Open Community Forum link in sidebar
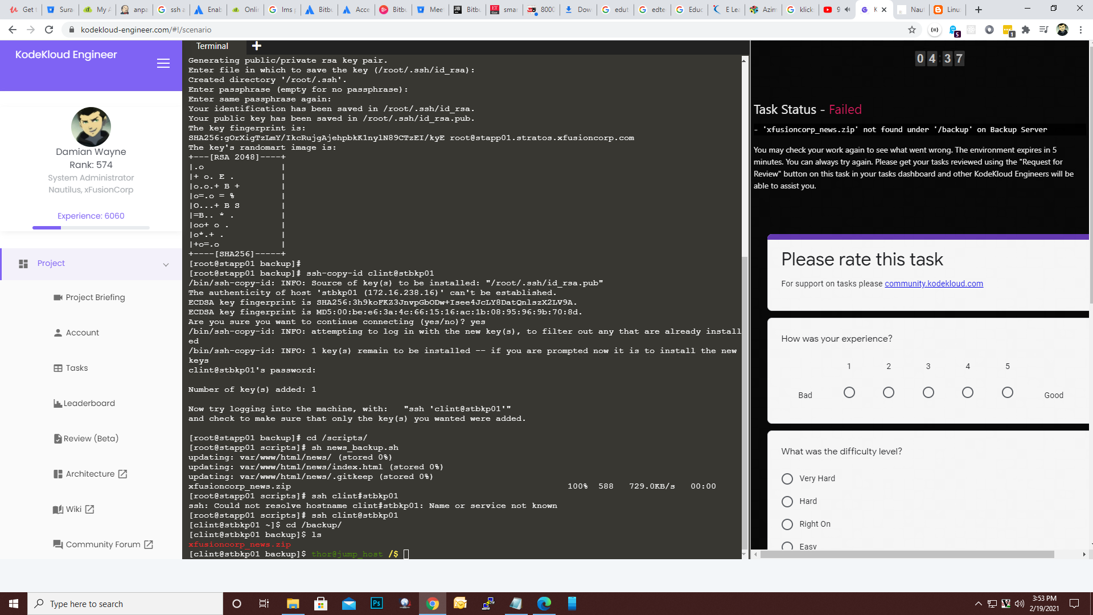 pyautogui.click(x=102, y=544)
